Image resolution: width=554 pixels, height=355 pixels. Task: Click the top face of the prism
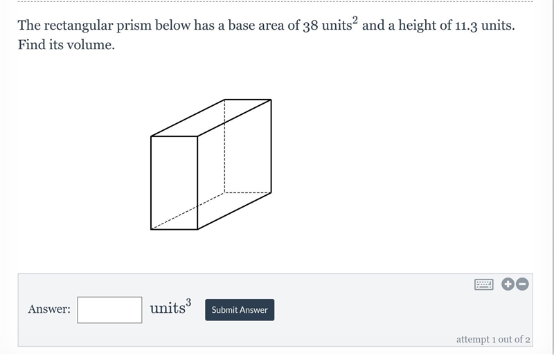pyautogui.click(x=211, y=118)
